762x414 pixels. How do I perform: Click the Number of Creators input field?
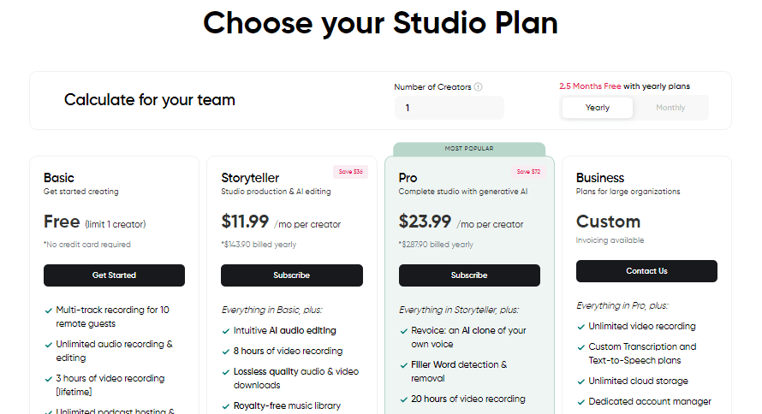449,108
